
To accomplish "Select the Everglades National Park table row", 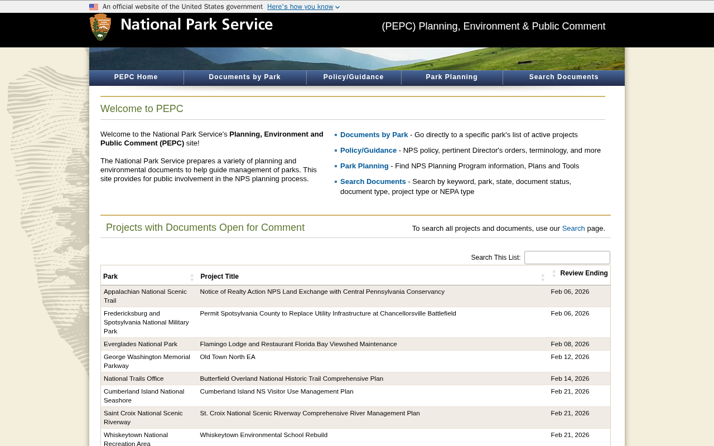I will (355, 344).
